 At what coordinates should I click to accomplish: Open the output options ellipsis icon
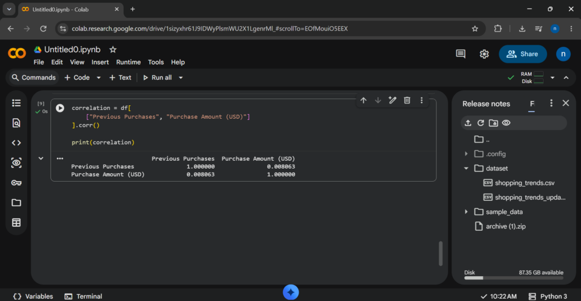tap(60, 158)
